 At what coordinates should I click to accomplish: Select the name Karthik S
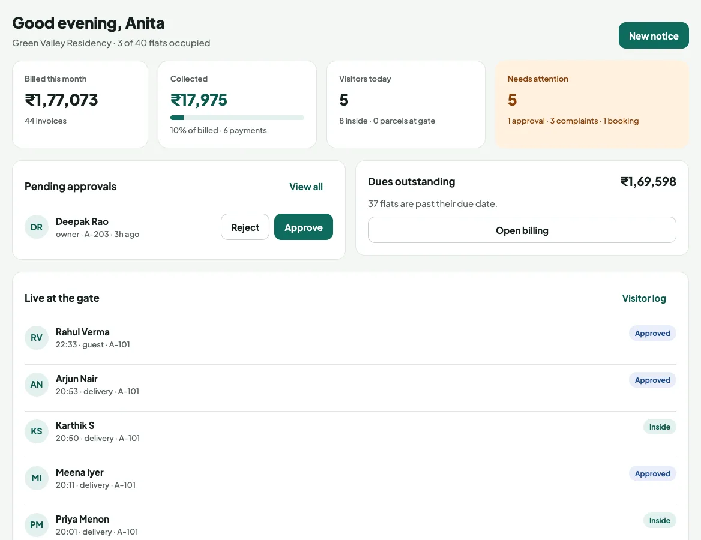coord(75,425)
